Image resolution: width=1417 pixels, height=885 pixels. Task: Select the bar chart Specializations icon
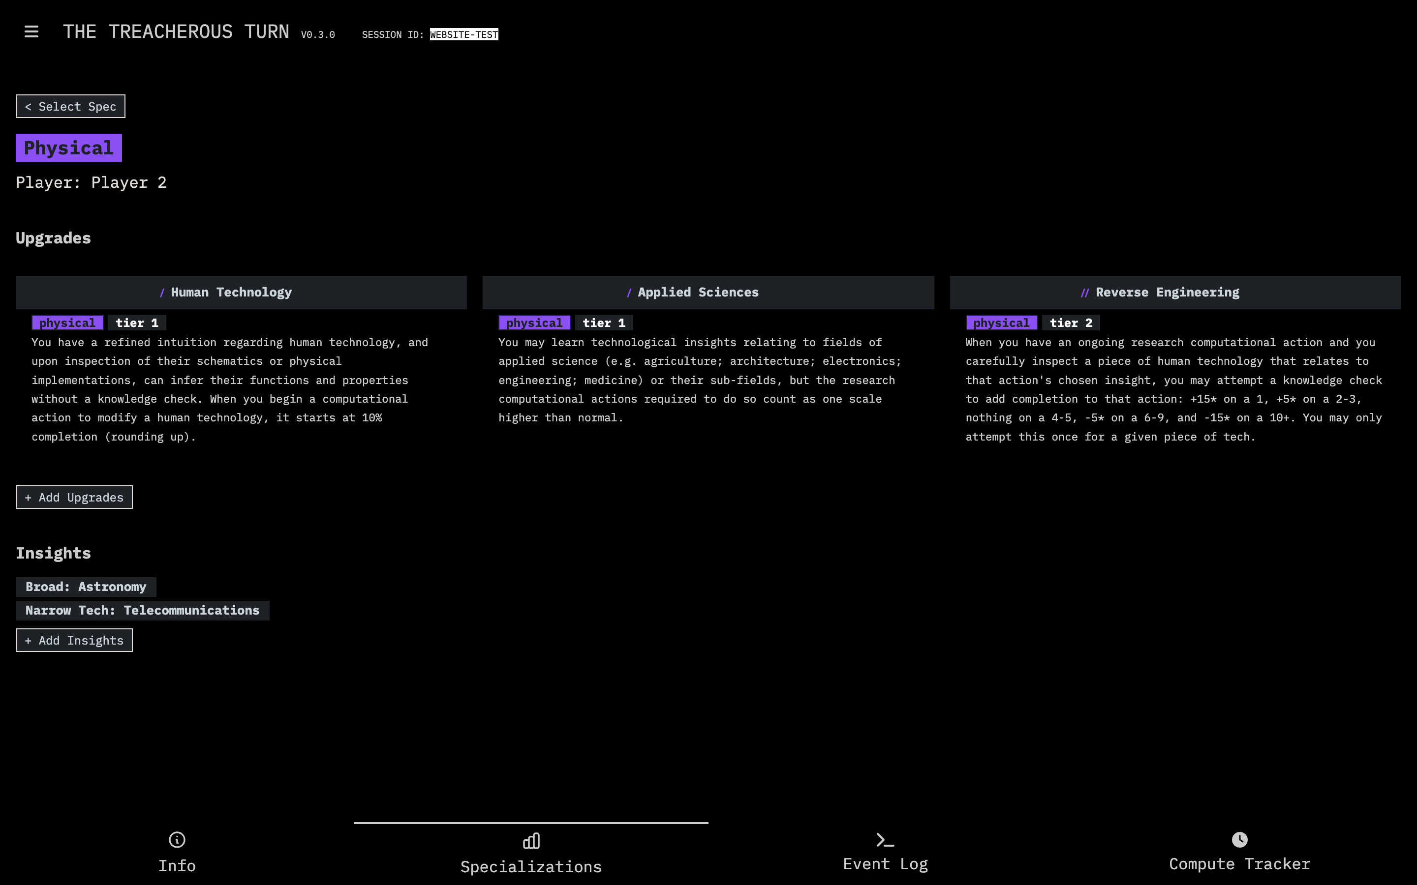(530, 840)
